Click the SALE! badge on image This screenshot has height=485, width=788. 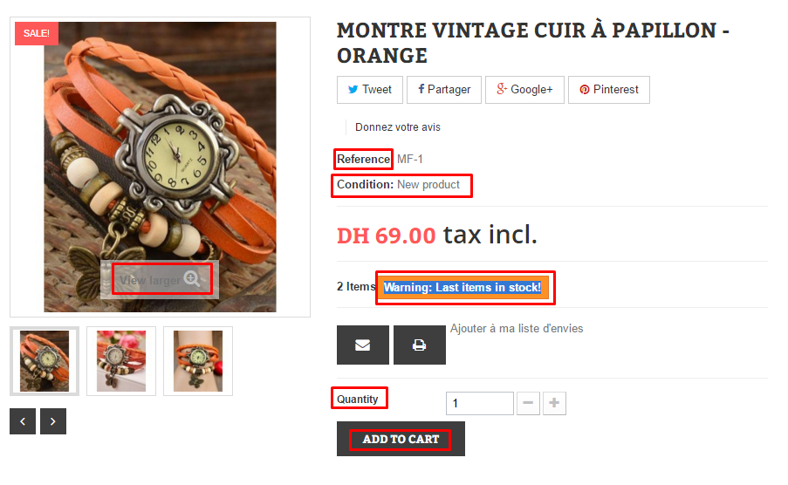point(36,33)
